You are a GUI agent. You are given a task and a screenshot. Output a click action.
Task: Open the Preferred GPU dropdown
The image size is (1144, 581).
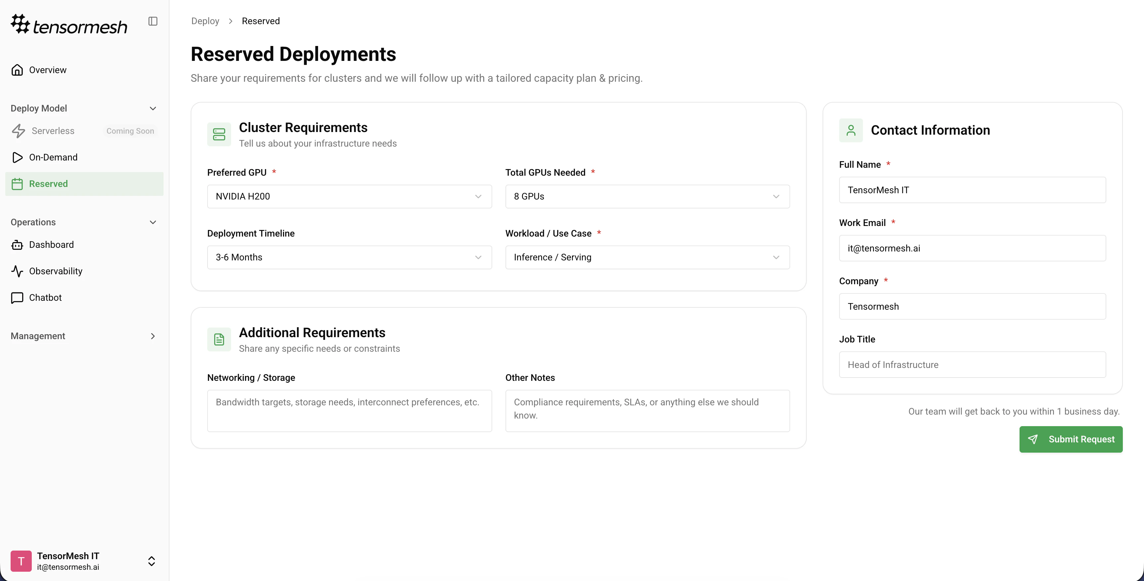coord(349,197)
